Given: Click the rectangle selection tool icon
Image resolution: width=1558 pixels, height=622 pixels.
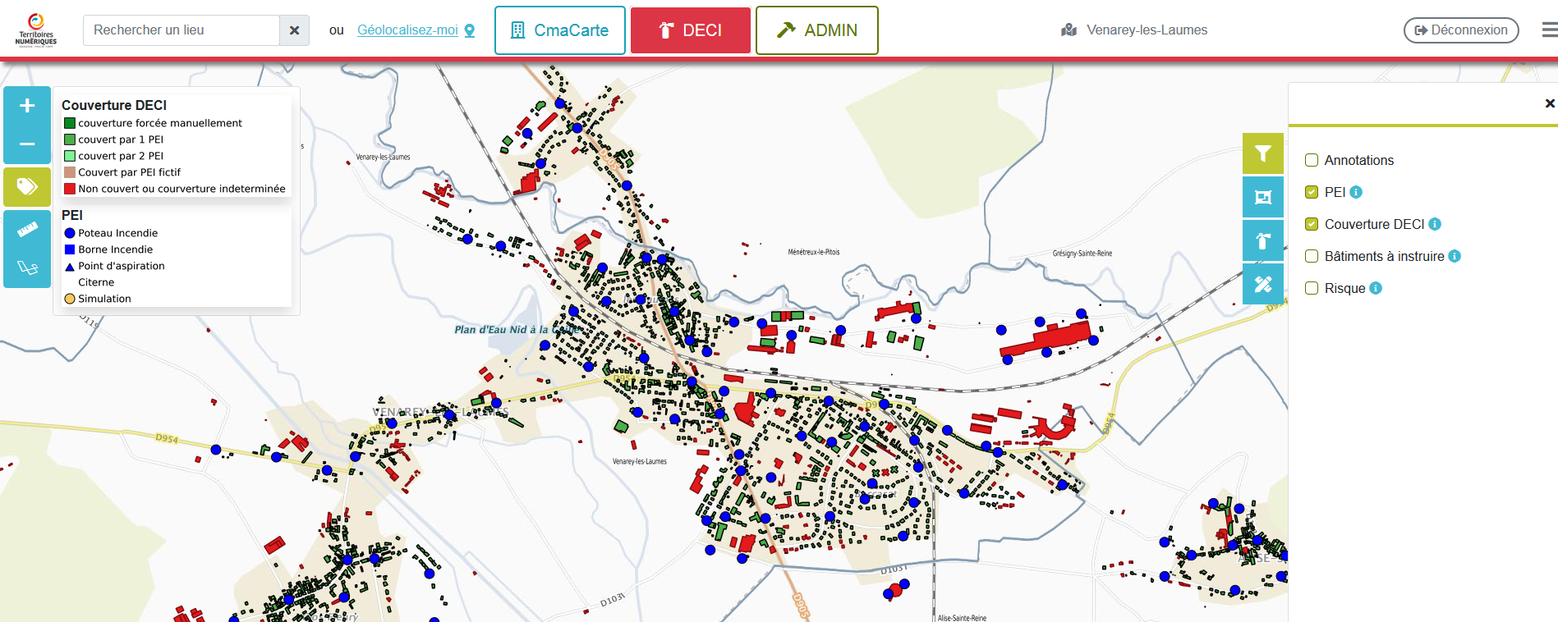Looking at the screenshot, I should pyautogui.click(x=1262, y=197).
